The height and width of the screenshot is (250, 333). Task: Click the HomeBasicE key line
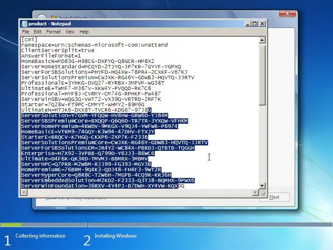88,132
